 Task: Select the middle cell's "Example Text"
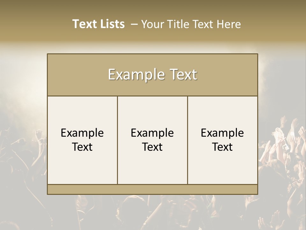point(152,140)
